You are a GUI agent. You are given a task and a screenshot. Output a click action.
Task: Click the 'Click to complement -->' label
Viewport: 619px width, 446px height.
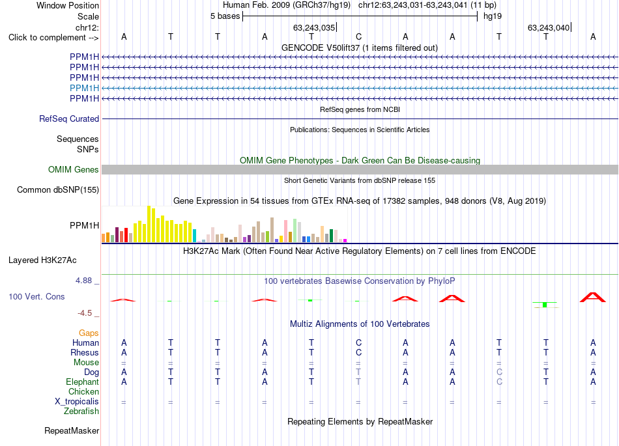click(x=53, y=38)
